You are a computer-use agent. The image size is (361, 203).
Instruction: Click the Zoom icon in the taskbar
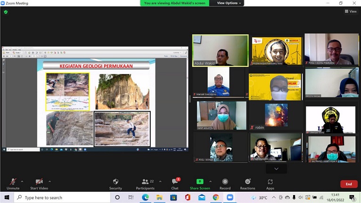[x=230, y=197]
